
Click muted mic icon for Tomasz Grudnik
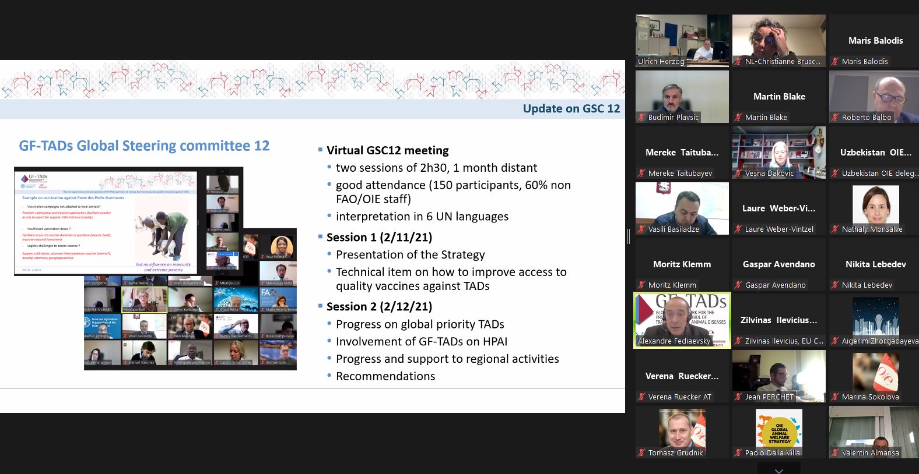(641, 452)
